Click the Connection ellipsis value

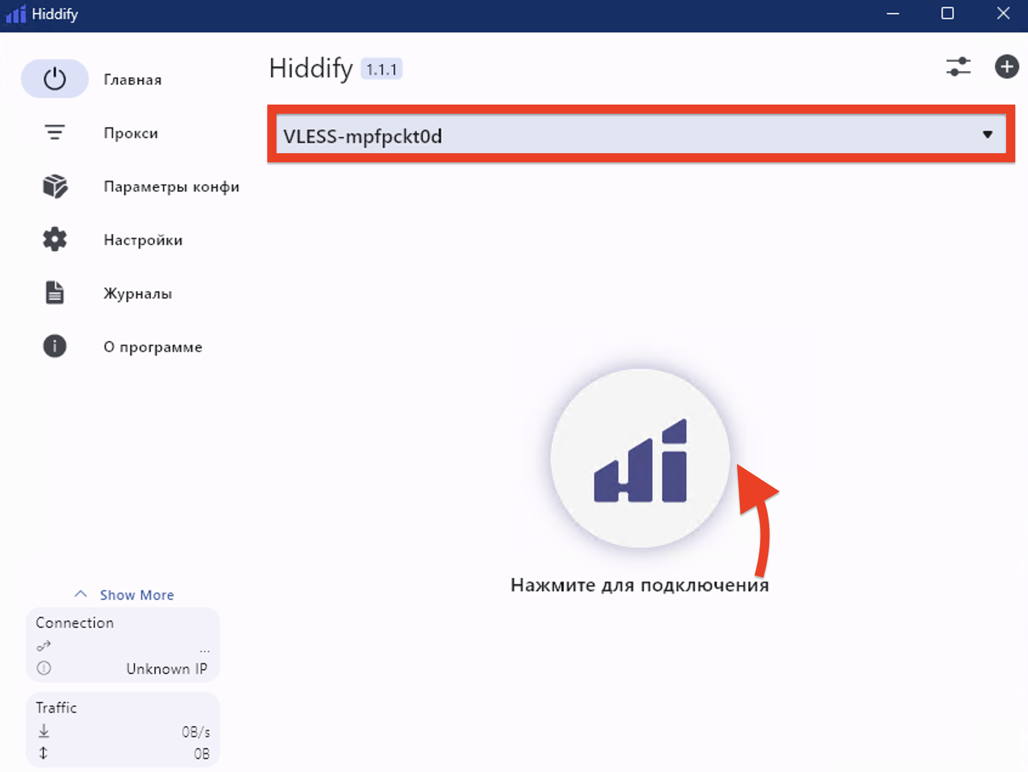pyautogui.click(x=205, y=650)
